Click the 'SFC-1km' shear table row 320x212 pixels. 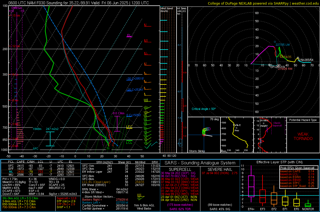tap(121, 166)
